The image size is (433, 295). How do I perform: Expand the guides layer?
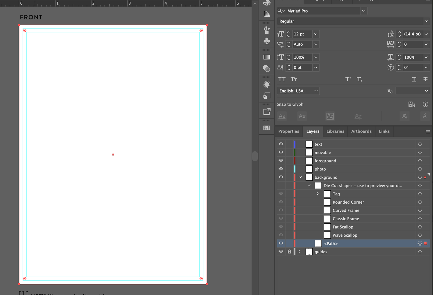[300, 252]
